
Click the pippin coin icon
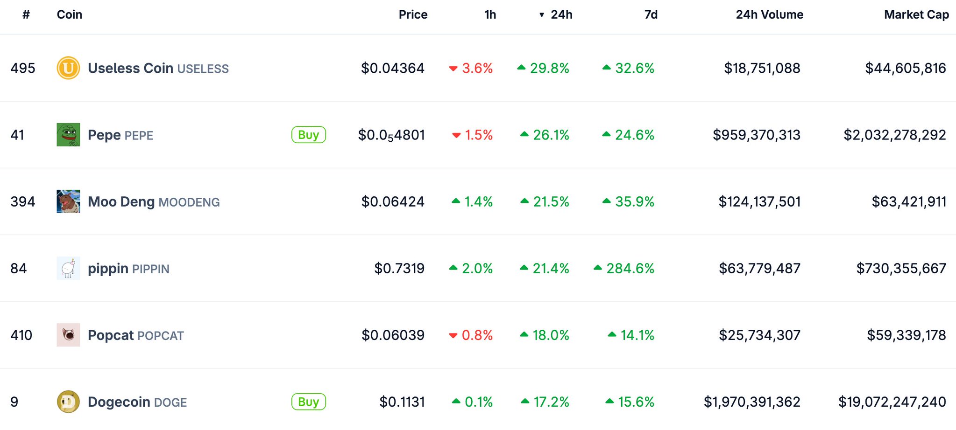(x=68, y=268)
